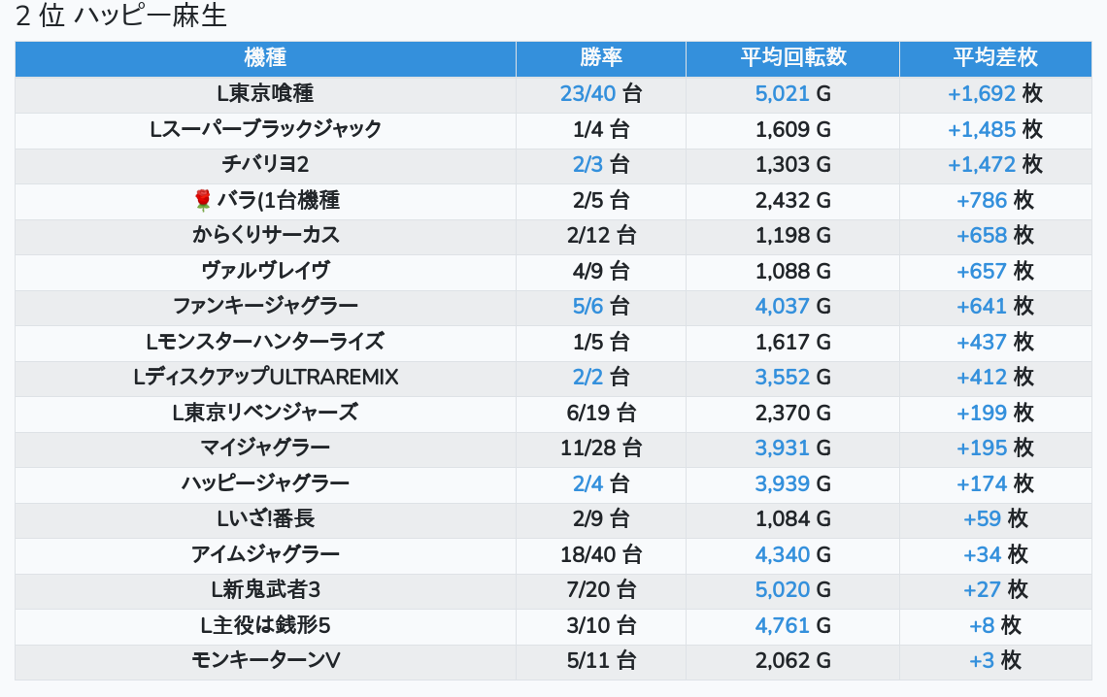Select the Lスーパーブラックジャック row name

coord(265,129)
